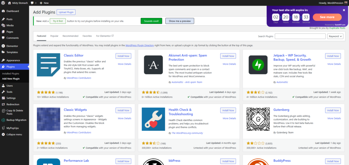
Task: Open the WordPress Plugin Directory link
Action: click(x=139, y=45)
